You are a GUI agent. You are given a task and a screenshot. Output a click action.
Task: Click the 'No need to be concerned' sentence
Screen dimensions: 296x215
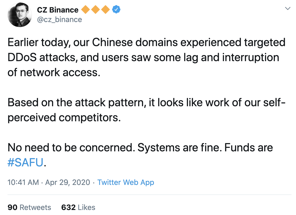[x=71, y=147]
